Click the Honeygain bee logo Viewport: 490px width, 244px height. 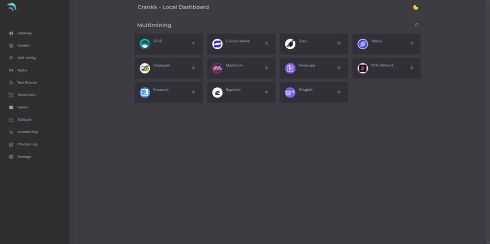(145, 68)
